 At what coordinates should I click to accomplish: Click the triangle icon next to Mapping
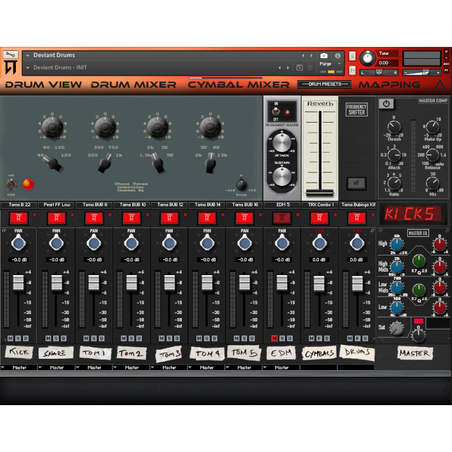pos(440,85)
